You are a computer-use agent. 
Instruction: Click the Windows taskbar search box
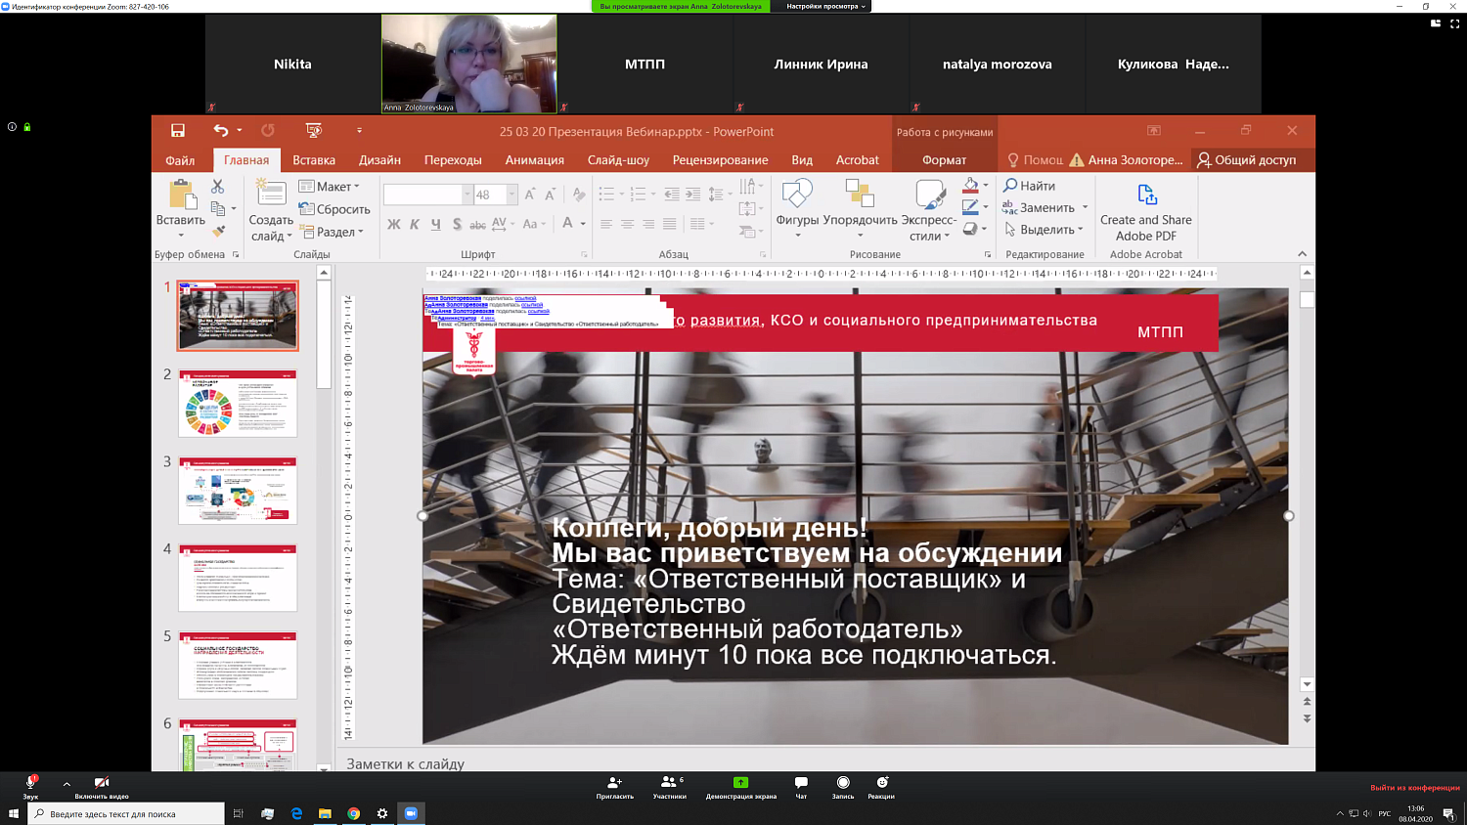tap(125, 813)
